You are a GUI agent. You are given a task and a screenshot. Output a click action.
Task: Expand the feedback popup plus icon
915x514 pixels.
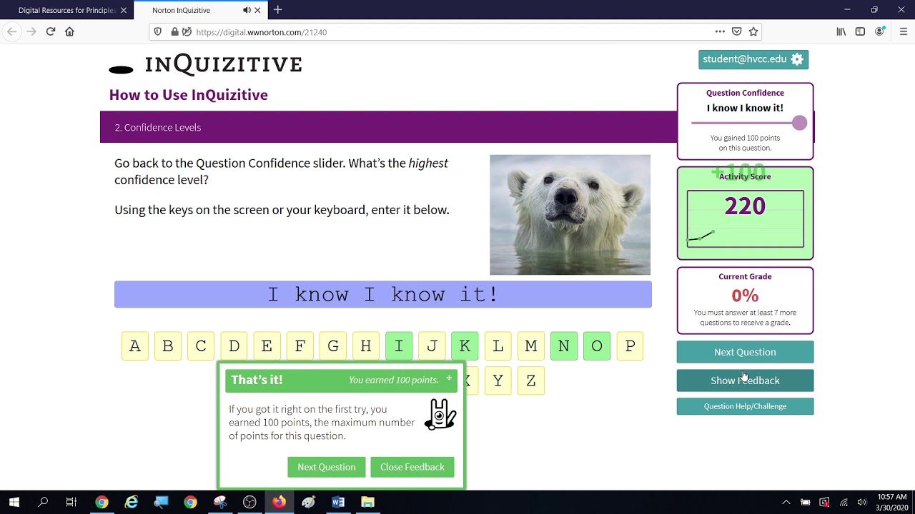click(x=449, y=378)
